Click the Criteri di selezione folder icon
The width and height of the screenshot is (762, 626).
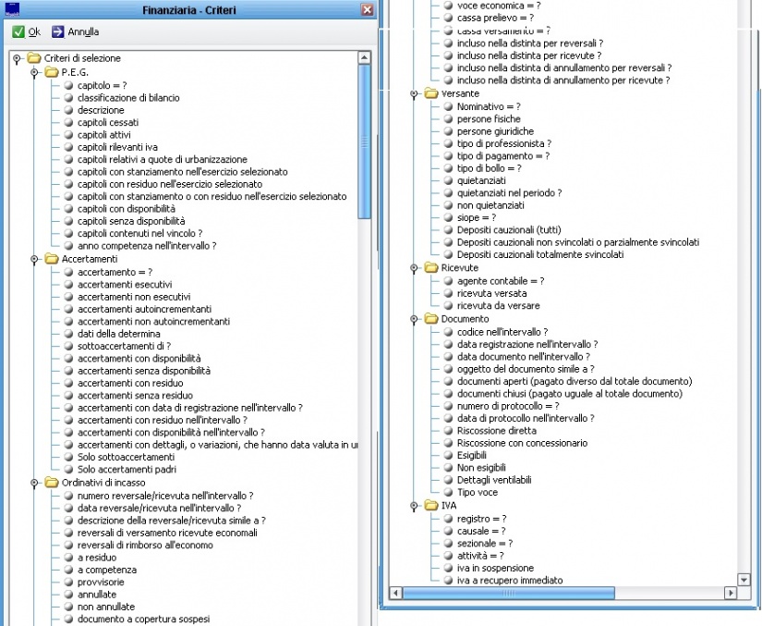tap(33, 58)
